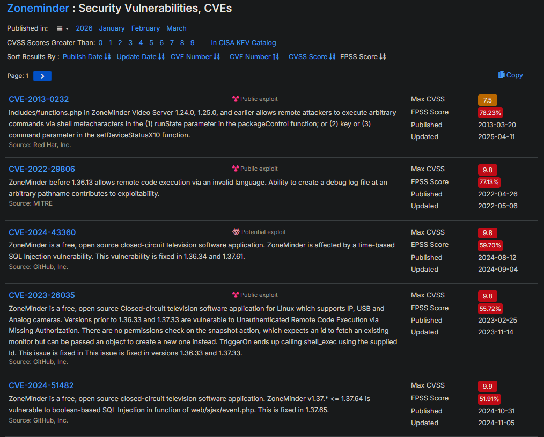Click the 9.8 CVSS badge of CVE-2024-43360
Screen dimensions: 544x437
488,233
